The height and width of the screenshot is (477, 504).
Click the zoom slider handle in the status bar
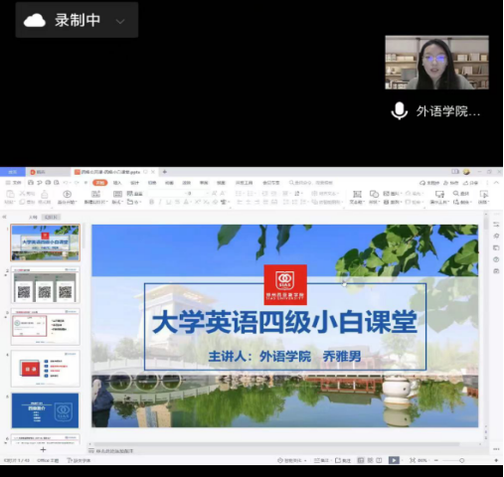(461, 460)
